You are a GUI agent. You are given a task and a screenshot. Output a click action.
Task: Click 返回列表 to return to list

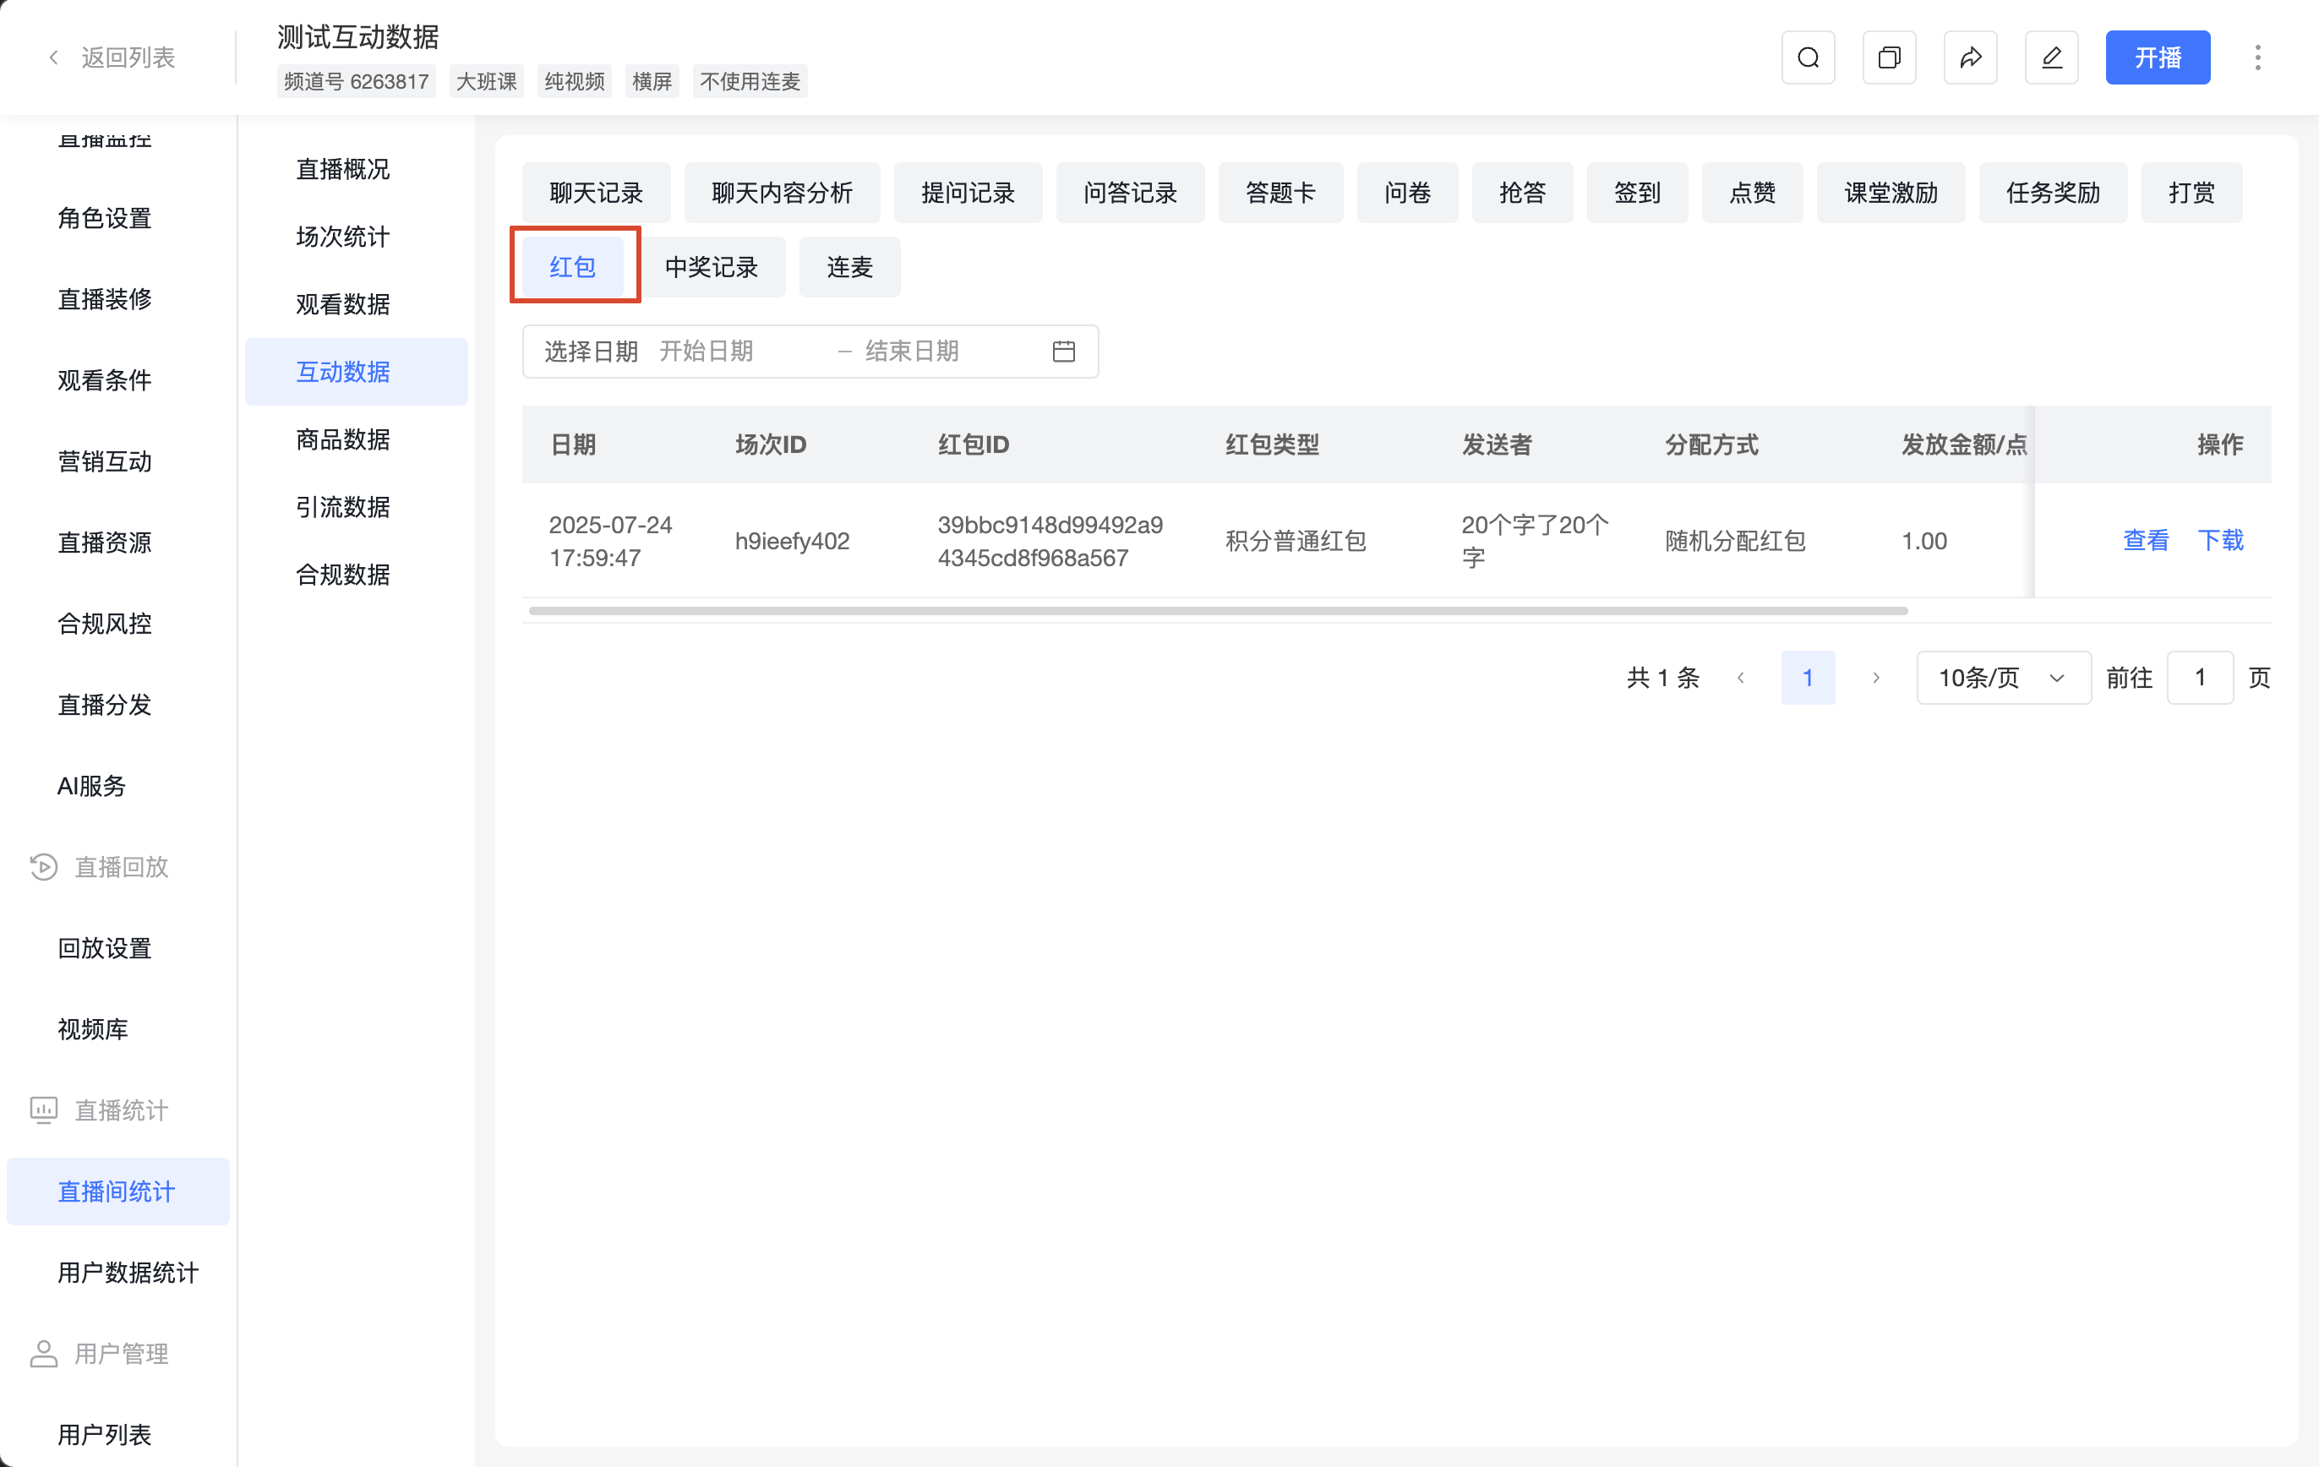[x=127, y=57]
